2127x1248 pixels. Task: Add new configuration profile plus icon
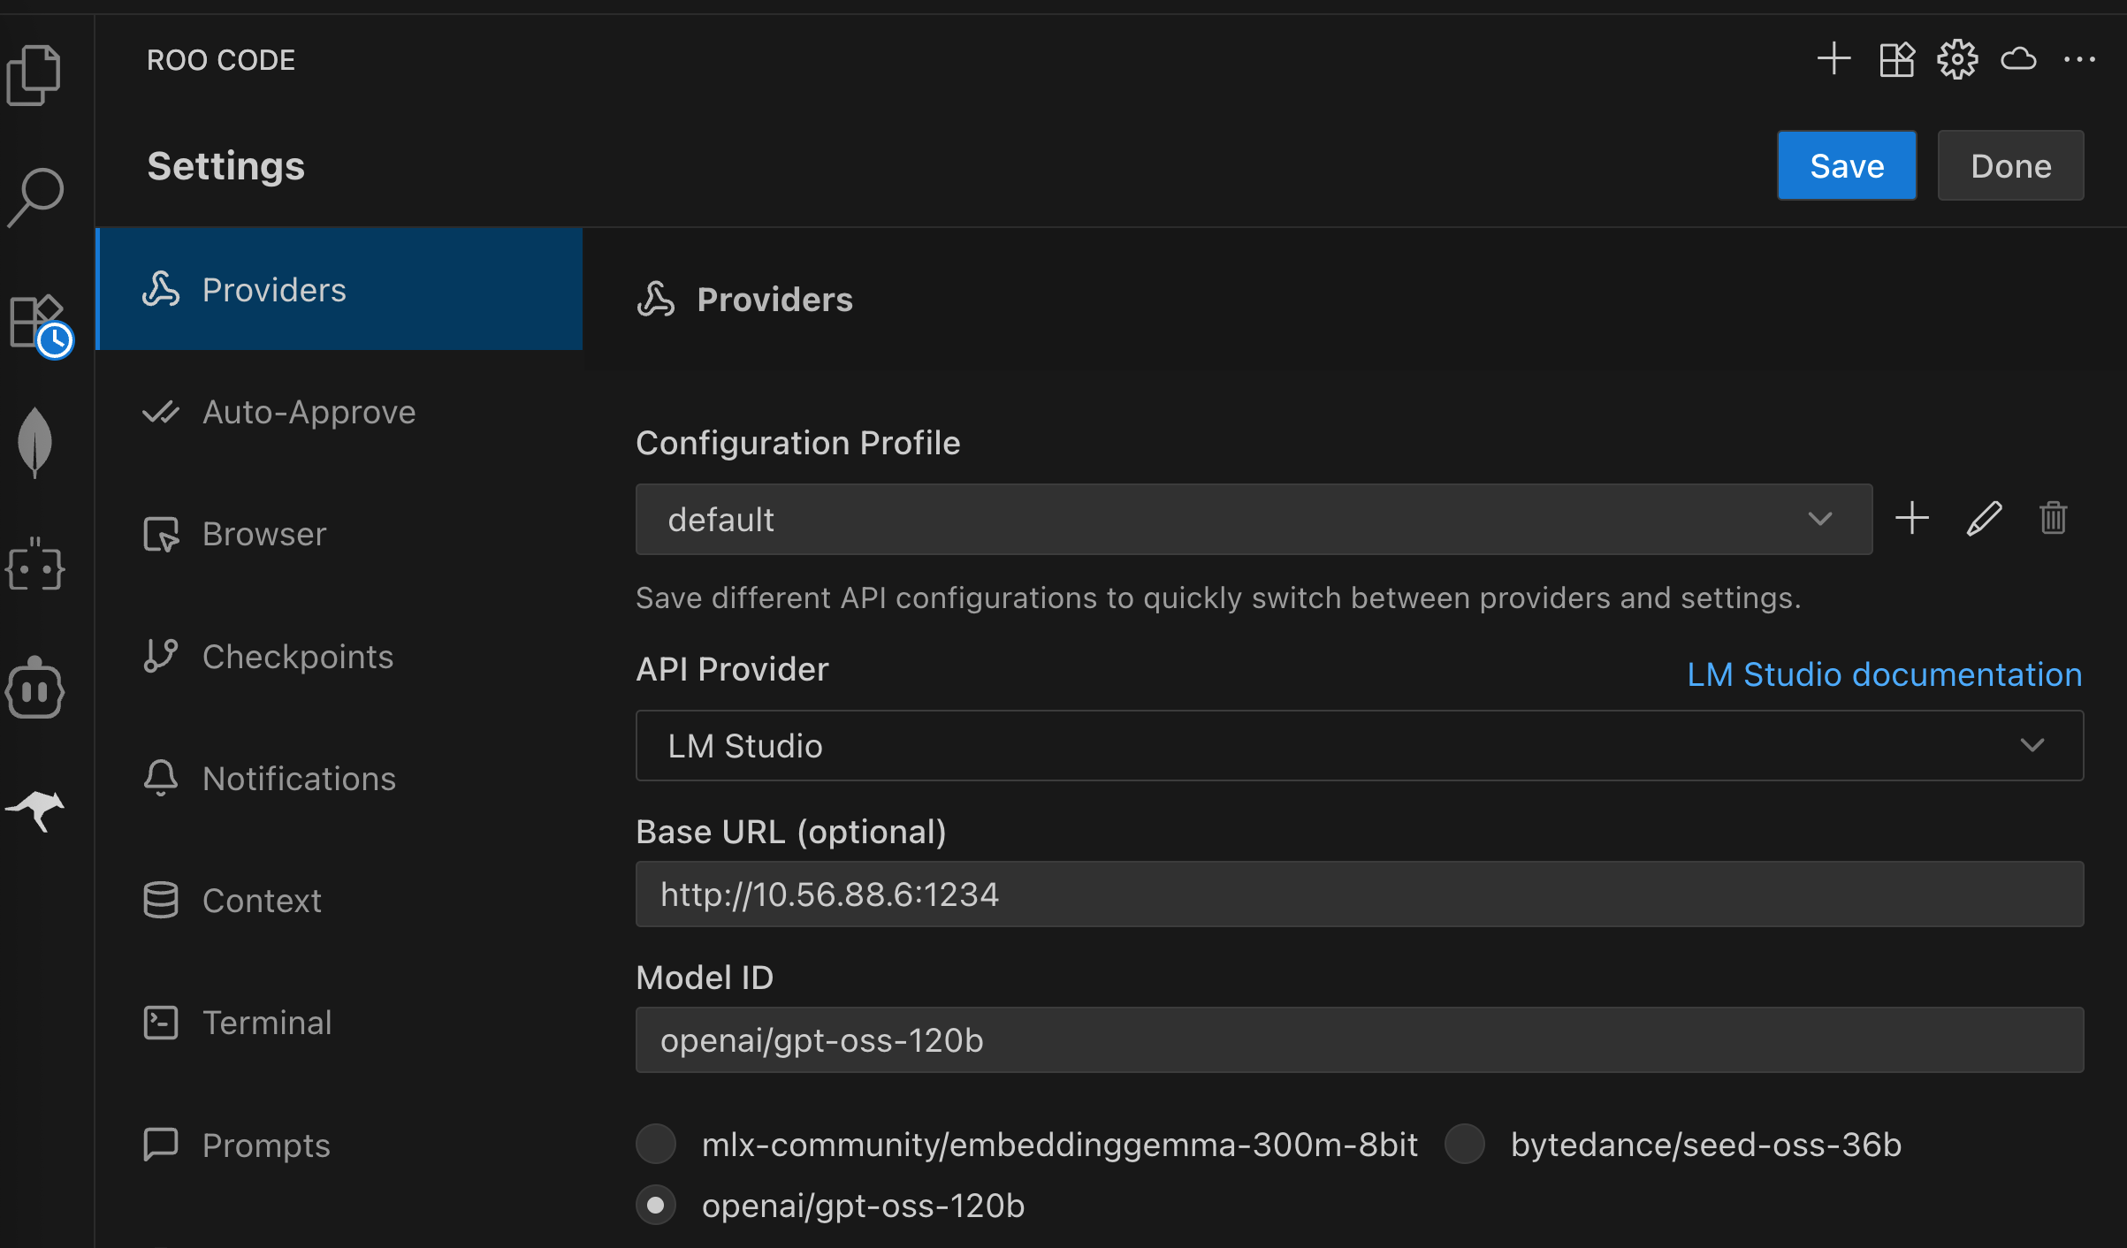point(1912,518)
